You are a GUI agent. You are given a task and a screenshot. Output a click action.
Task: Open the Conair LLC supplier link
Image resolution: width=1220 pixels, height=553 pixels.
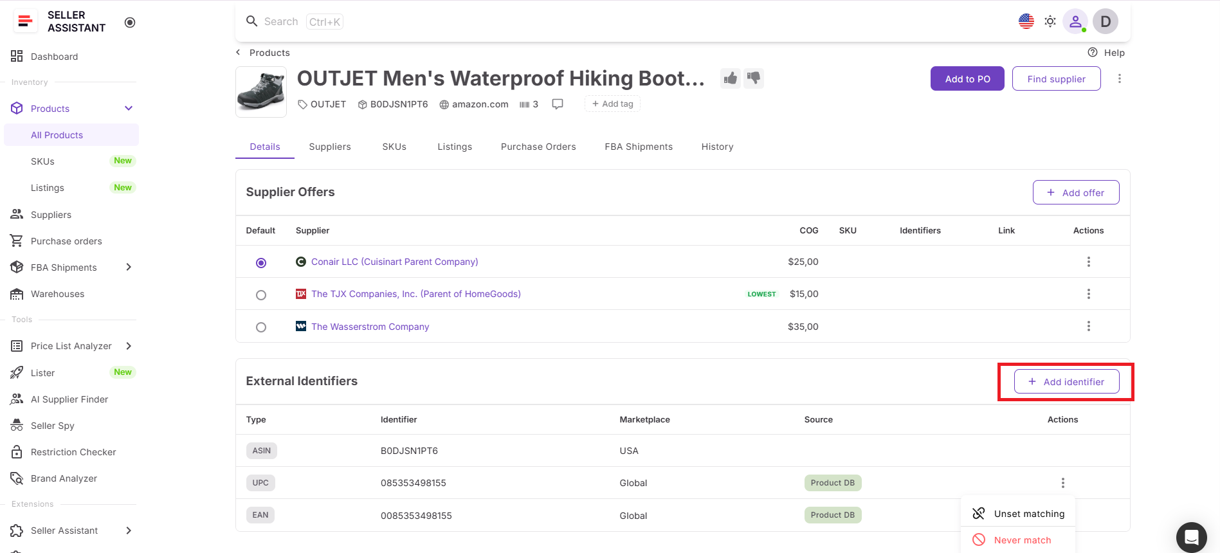click(x=395, y=262)
